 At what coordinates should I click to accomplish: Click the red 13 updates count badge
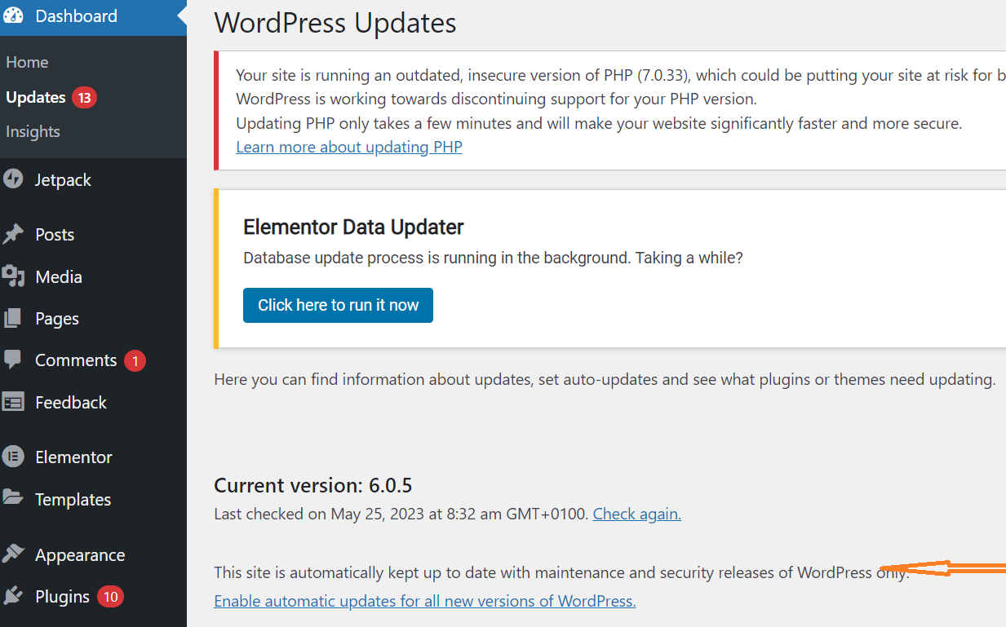84,98
